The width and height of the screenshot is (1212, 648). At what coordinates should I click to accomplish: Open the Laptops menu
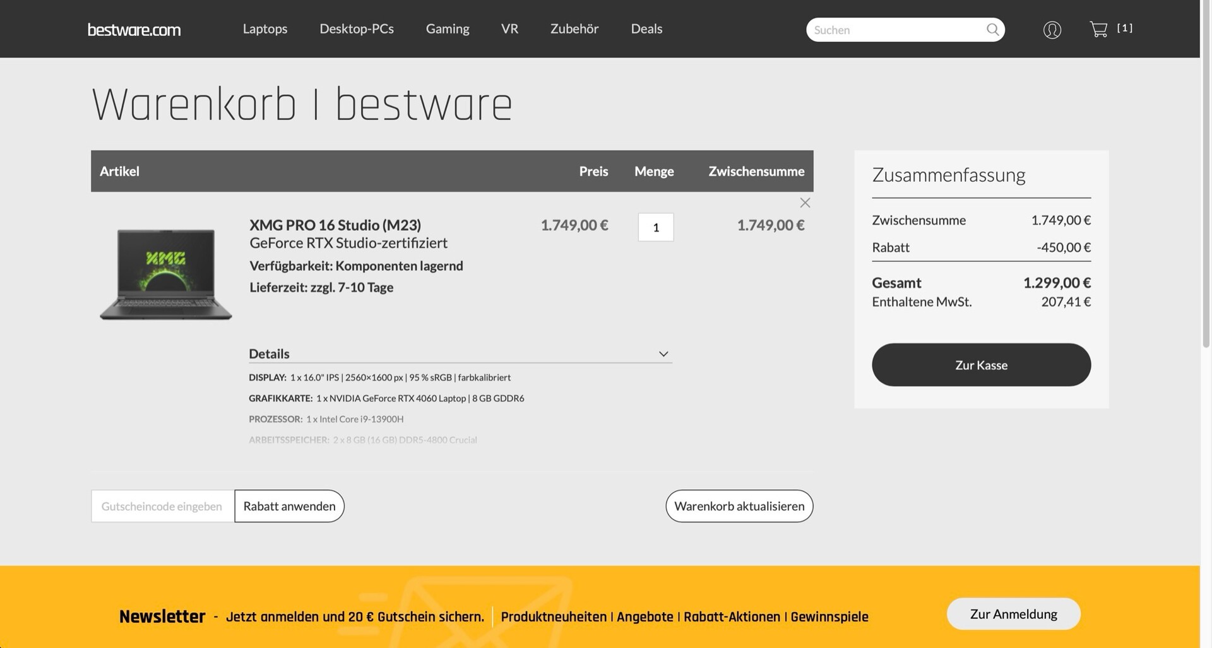pos(265,29)
